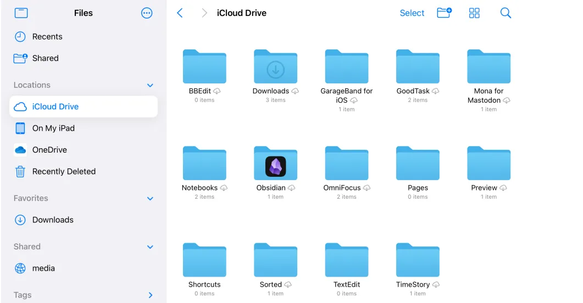Open Shared in the sidebar

(84, 58)
